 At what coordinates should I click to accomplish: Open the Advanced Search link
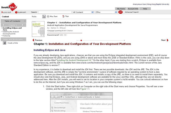coord(132,12)
